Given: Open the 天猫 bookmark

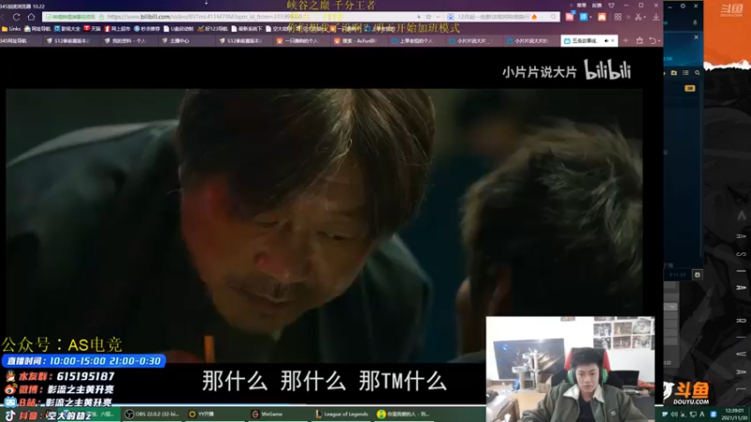Looking at the screenshot, I should tap(92, 29).
